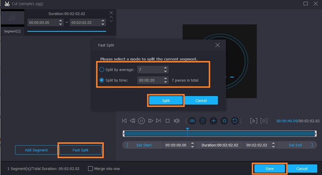Click the Fast Split button
Viewport: 322px width, 175px height.
pyautogui.click(x=80, y=150)
